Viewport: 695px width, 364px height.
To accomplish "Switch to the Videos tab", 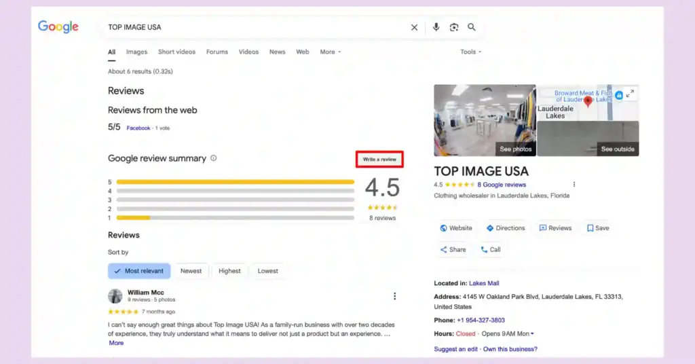I will [x=248, y=52].
